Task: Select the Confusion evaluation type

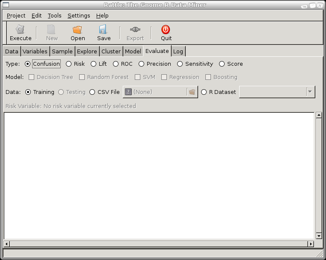Action: click(27, 64)
